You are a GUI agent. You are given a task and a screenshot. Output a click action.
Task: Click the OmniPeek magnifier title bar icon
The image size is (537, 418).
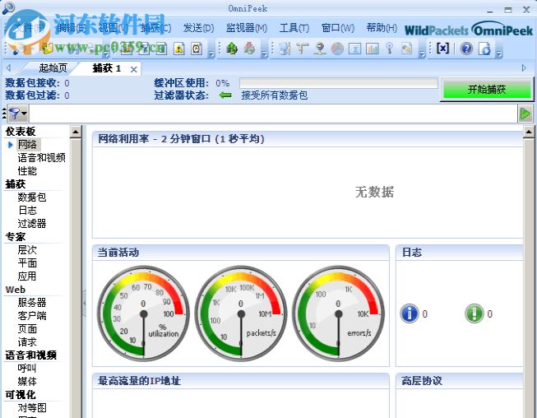(x=8, y=7)
